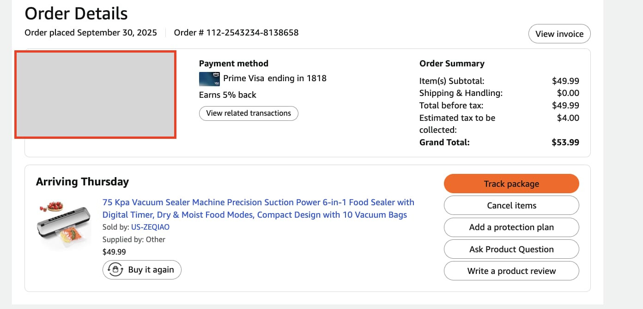Open Ask Product Question
Screen dimensions: 643x309
(x=511, y=249)
